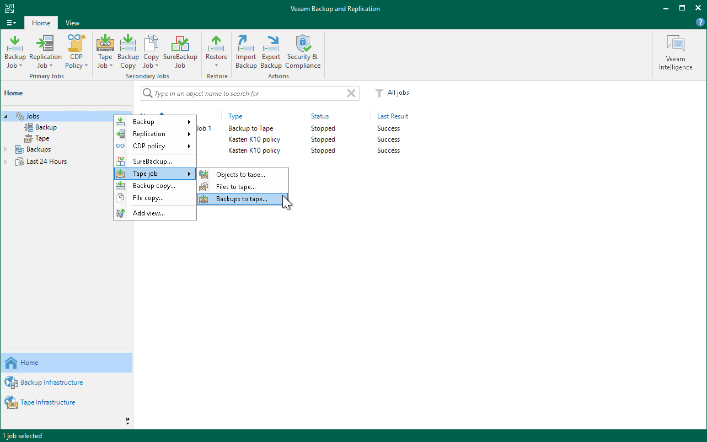Screen dimensions: 707x442
Task: Click the help question mark icon
Action: (700, 23)
